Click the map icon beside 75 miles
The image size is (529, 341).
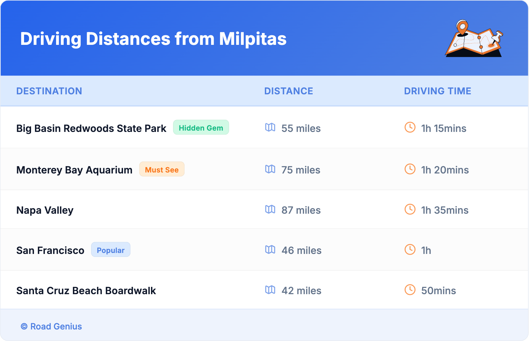coord(270,169)
